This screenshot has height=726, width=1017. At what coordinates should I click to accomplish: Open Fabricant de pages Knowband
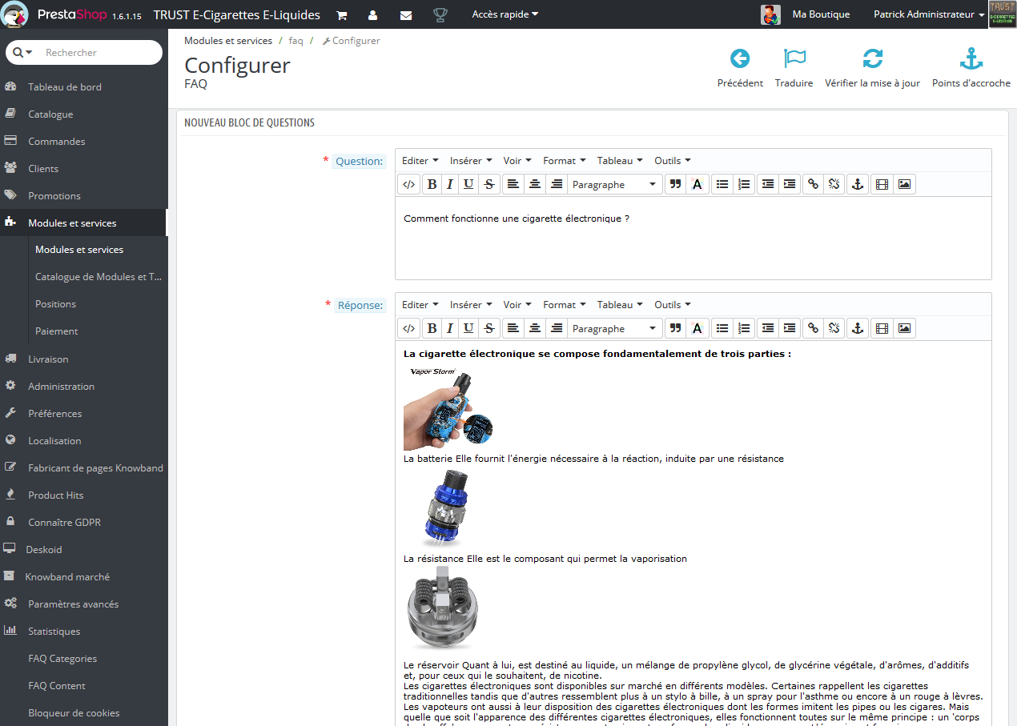point(95,468)
